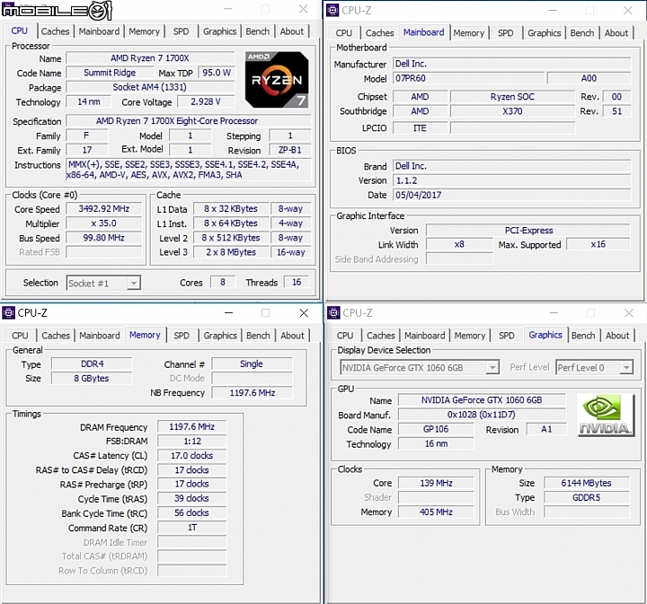Click CPU-Z app icon in Graphics window title
The width and height of the screenshot is (647, 604).
tap(333, 312)
